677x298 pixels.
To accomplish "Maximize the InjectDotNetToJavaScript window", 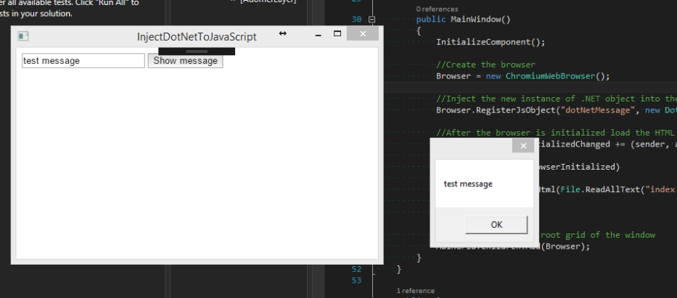I will point(337,33).
